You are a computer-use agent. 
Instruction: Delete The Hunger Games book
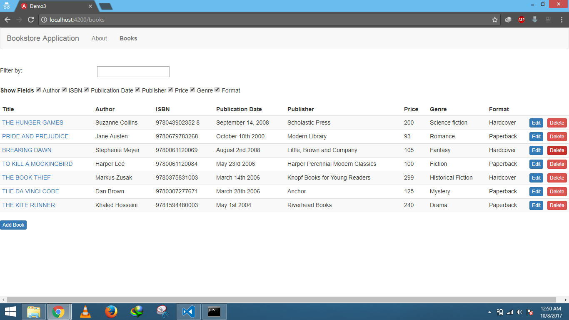click(557, 123)
